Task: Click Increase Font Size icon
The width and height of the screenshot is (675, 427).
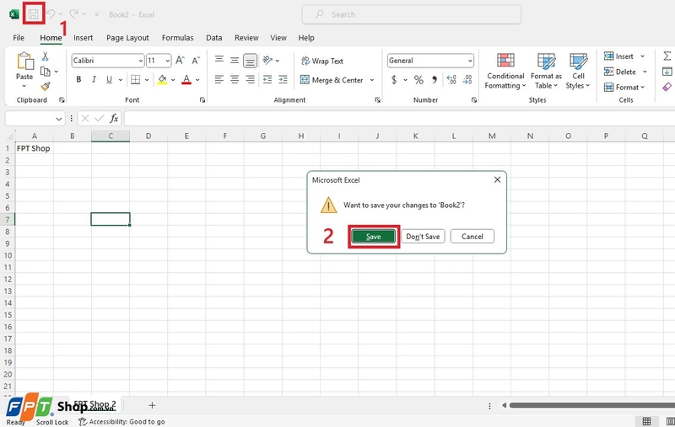Action: 180,61
